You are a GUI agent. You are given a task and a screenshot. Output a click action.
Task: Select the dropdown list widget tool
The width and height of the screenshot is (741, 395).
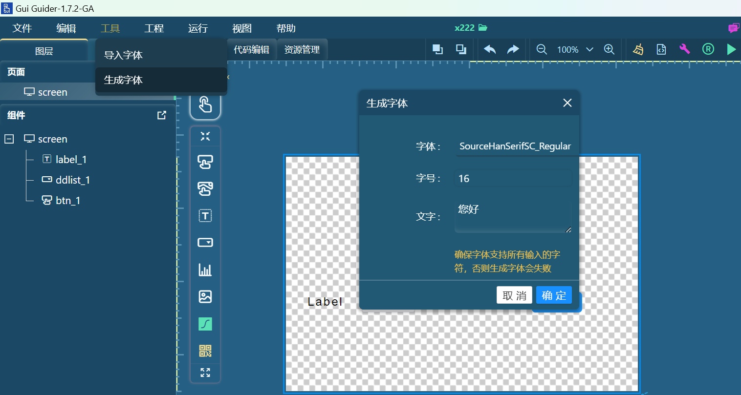[x=205, y=242]
